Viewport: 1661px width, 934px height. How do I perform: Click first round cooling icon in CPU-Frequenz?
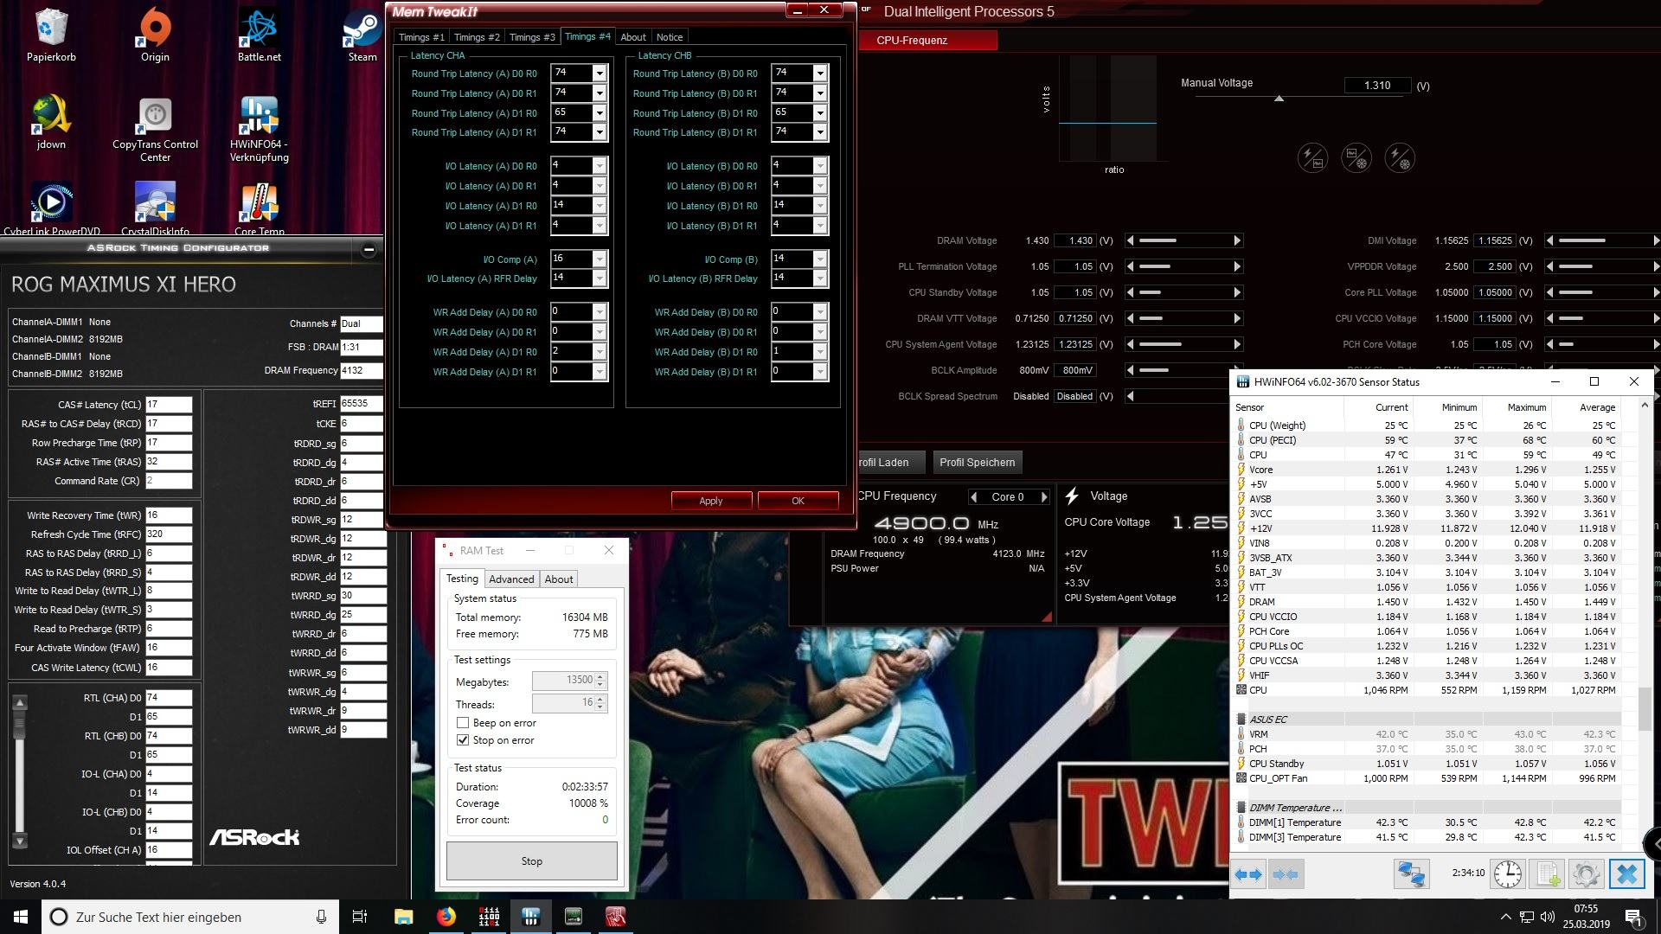pyautogui.click(x=1312, y=158)
